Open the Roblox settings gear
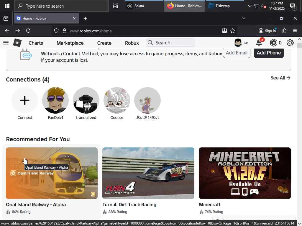The image size is (302, 226). 290,43
